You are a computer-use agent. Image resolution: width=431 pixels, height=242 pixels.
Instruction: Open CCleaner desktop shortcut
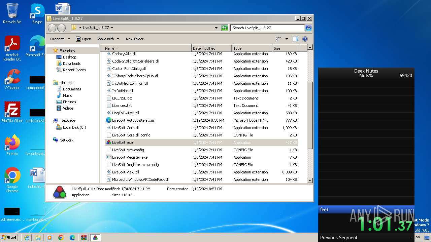point(12,79)
